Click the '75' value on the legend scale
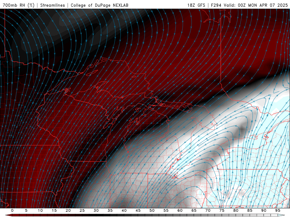290x217 pixels. 222,210
